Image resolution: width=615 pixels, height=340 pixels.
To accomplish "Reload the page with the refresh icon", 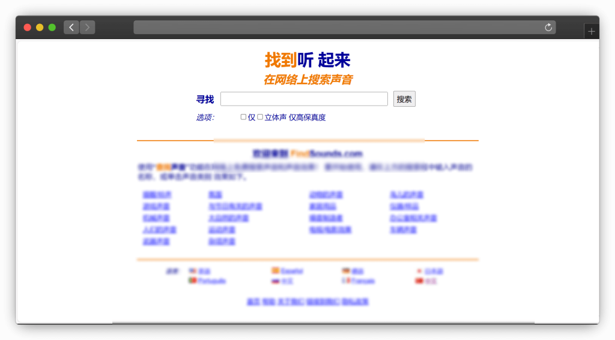I will click(x=548, y=28).
